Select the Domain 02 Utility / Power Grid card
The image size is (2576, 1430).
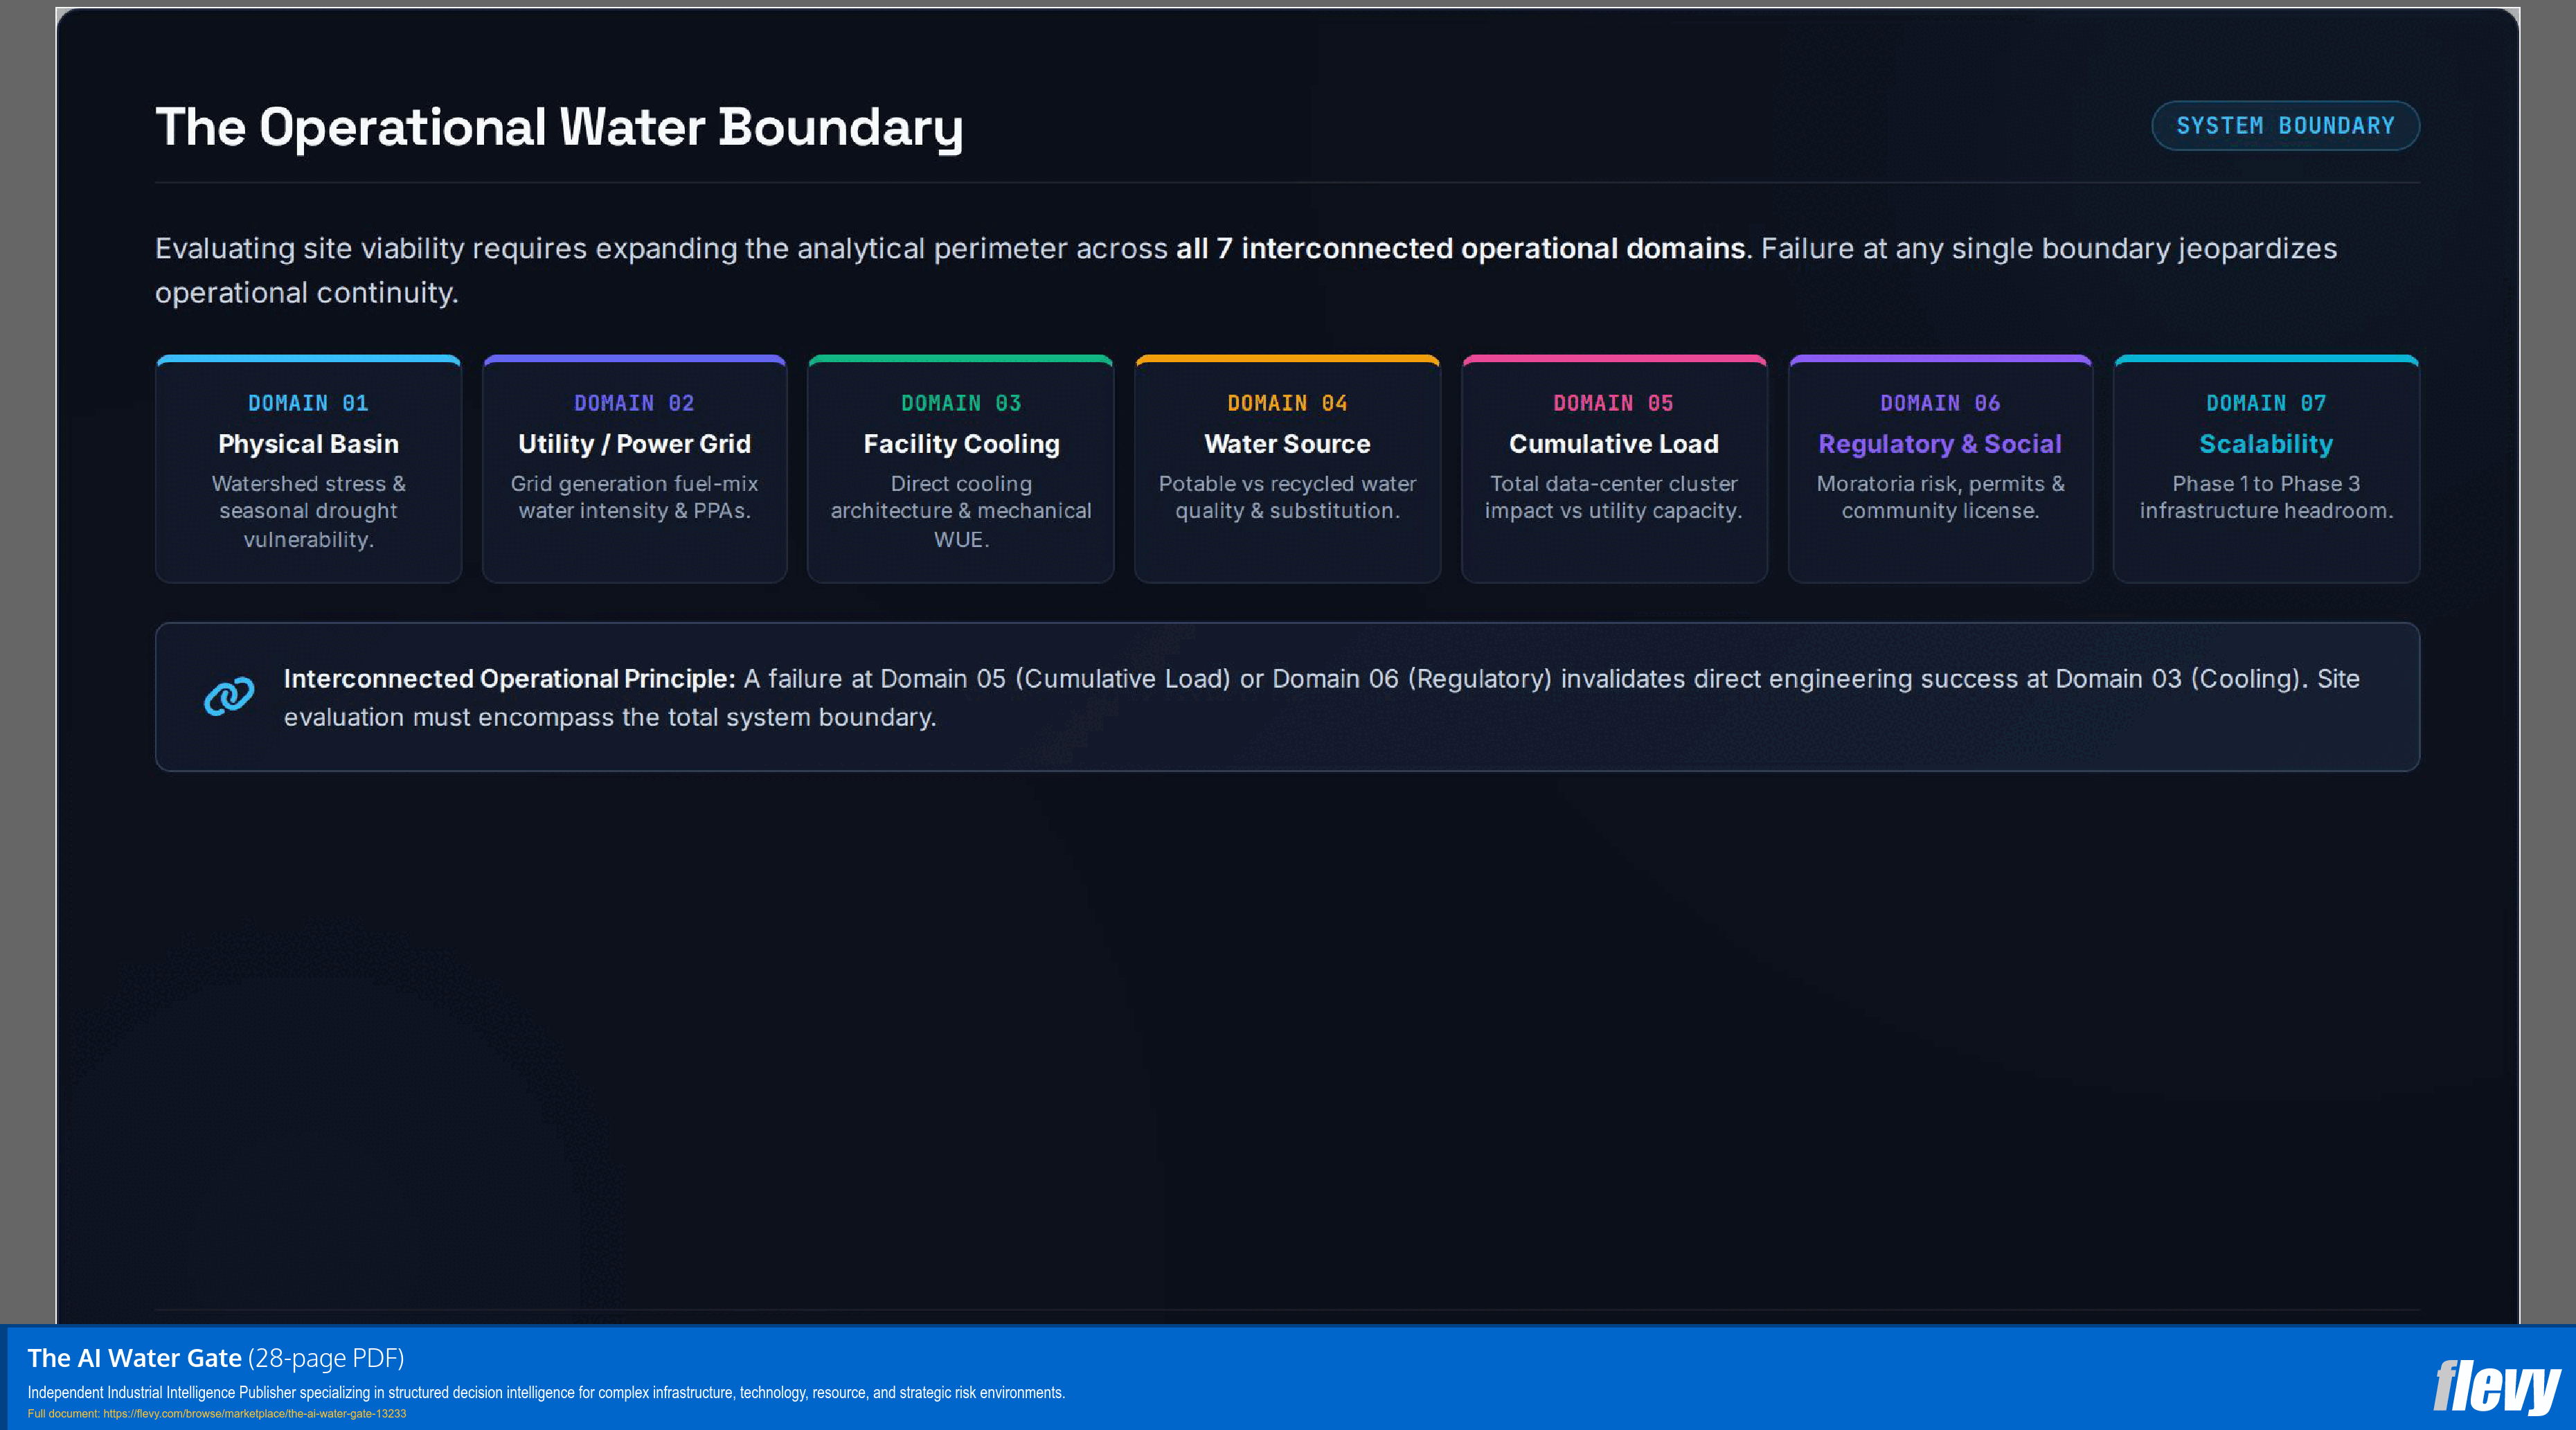tap(634, 469)
